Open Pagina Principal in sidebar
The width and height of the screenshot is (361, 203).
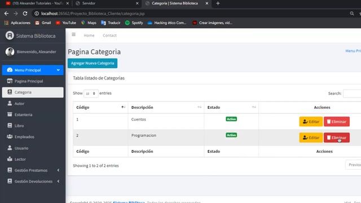(x=33, y=81)
